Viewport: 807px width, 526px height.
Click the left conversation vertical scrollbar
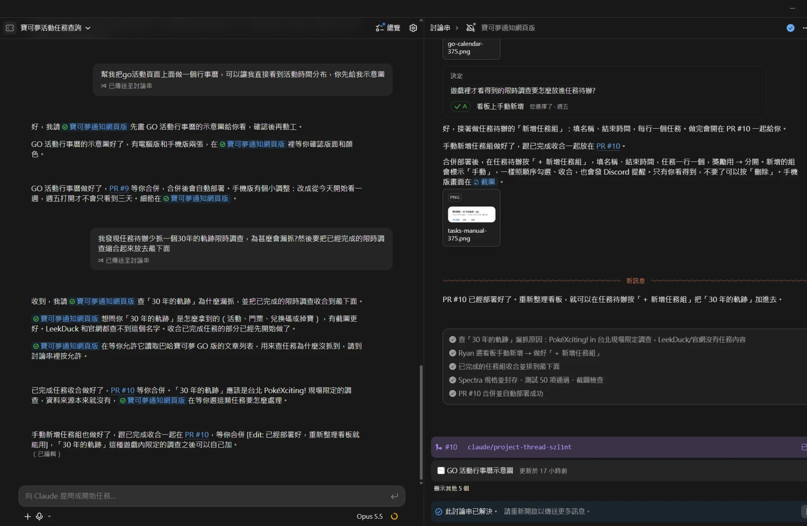point(421,422)
